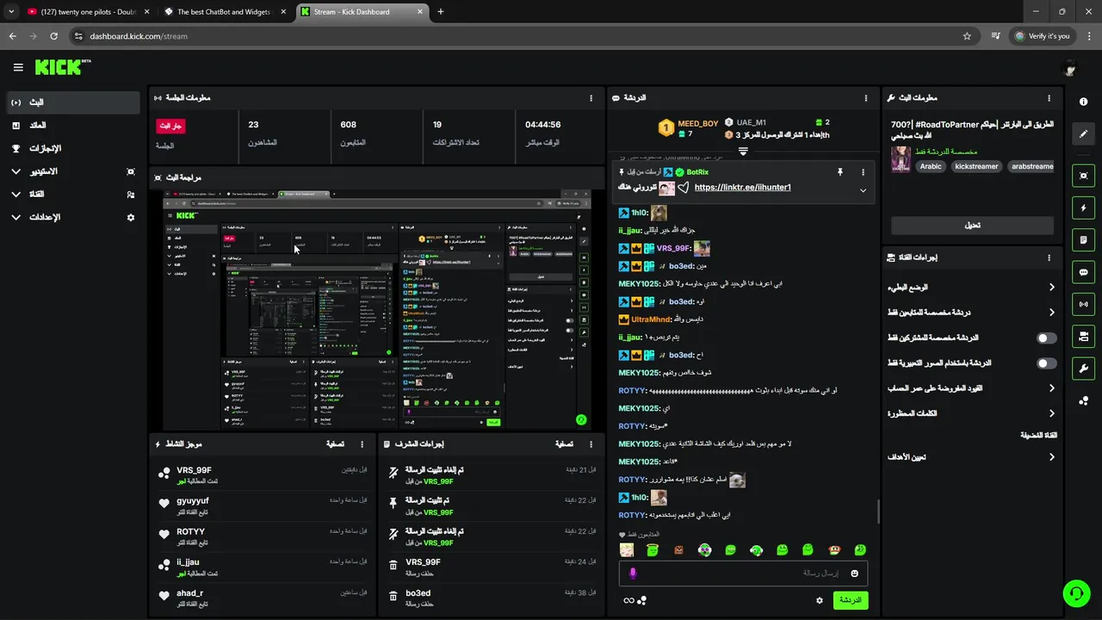The width and height of the screenshot is (1102, 620).
Task: Click تصفية filter in moderator actions
Action: (x=565, y=444)
